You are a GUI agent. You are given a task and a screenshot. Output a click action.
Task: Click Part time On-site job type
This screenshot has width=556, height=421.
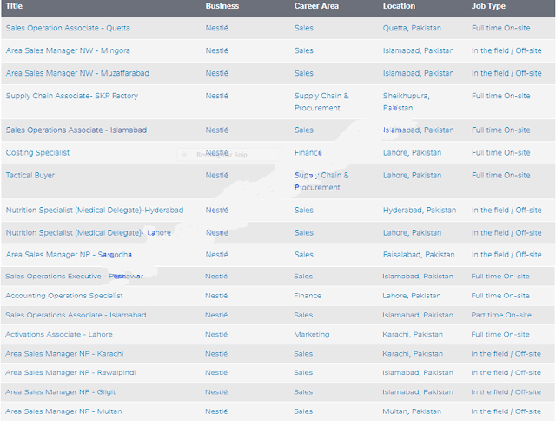(501, 315)
